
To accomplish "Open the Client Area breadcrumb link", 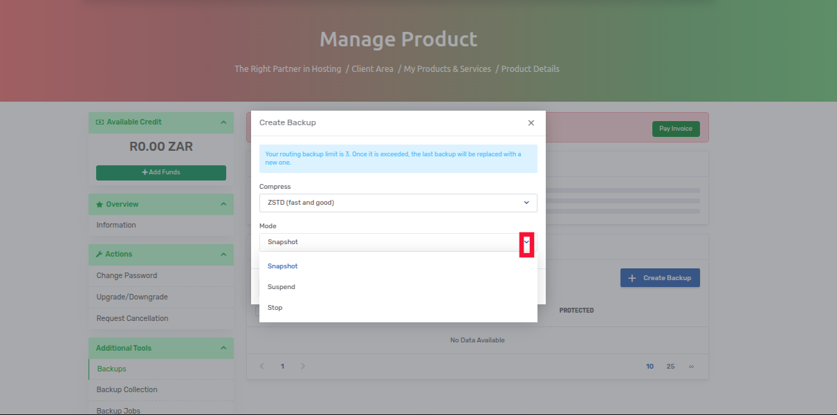I will coord(372,68).
